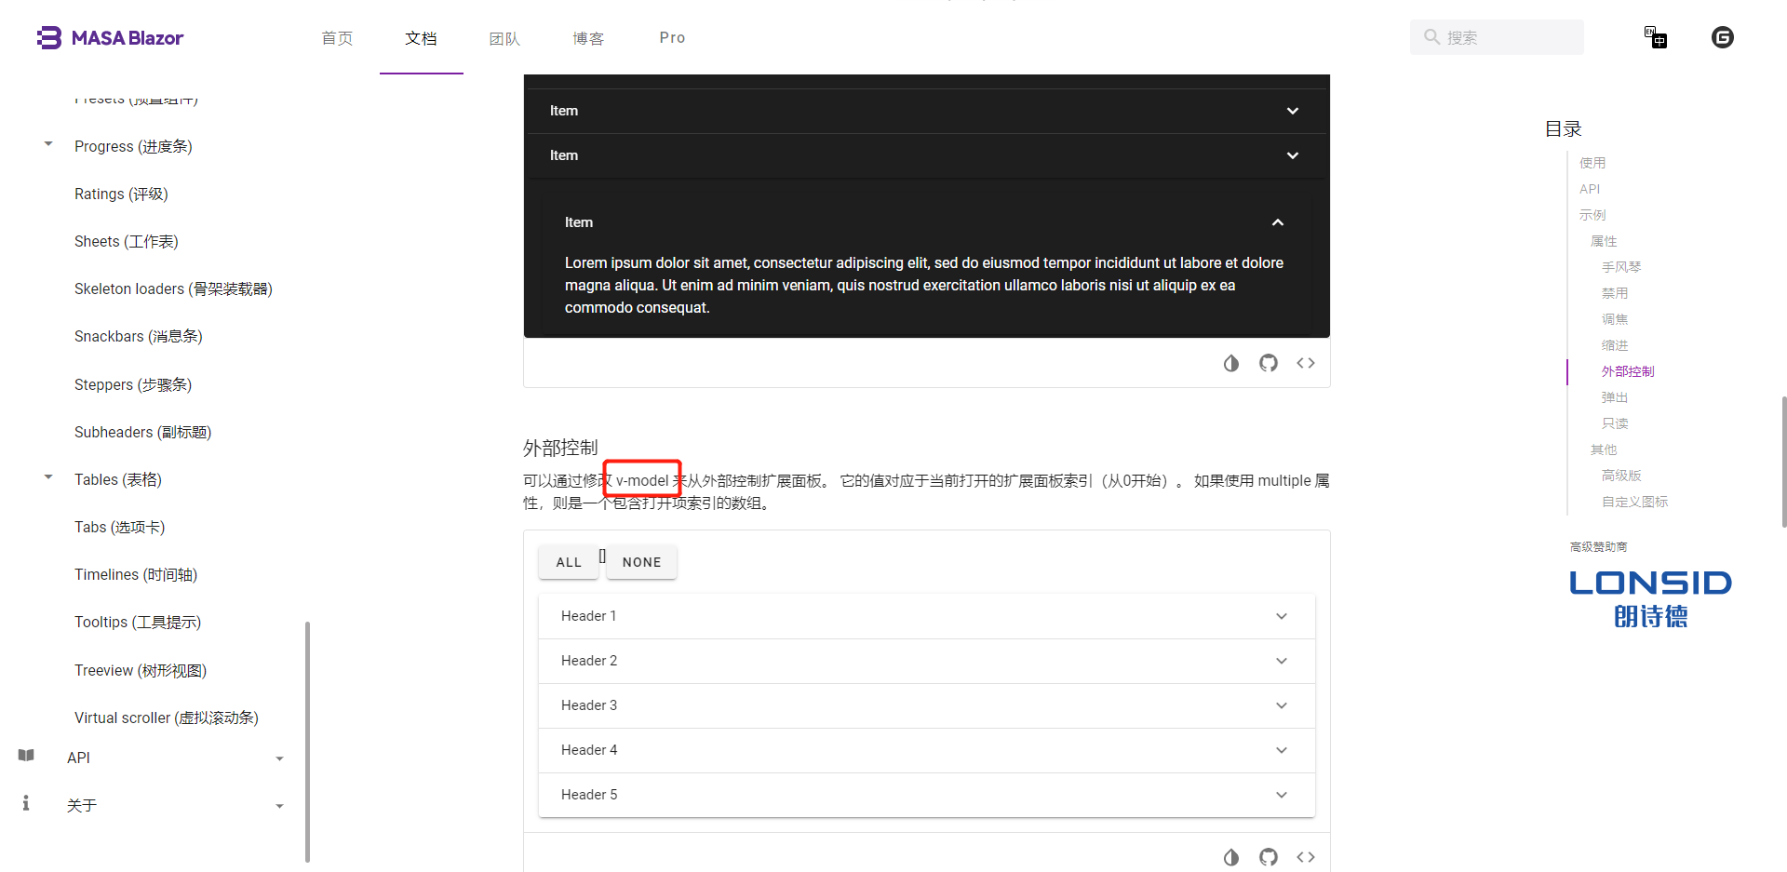Image resolution: width=1787 pixels, height=872 pixels.
Task: Click the 搜索 search input field
Action: pos(1497,37)
